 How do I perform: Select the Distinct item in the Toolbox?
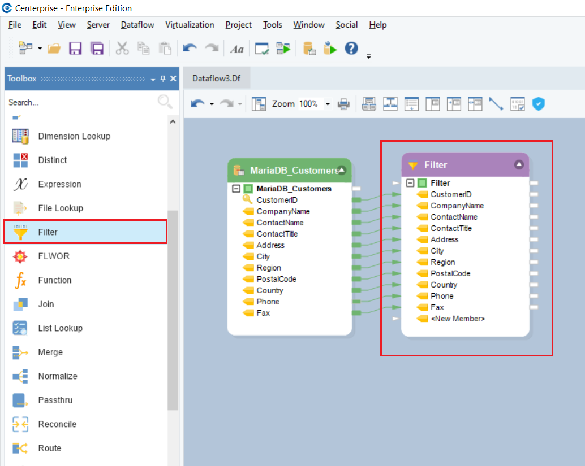point(52,160)
